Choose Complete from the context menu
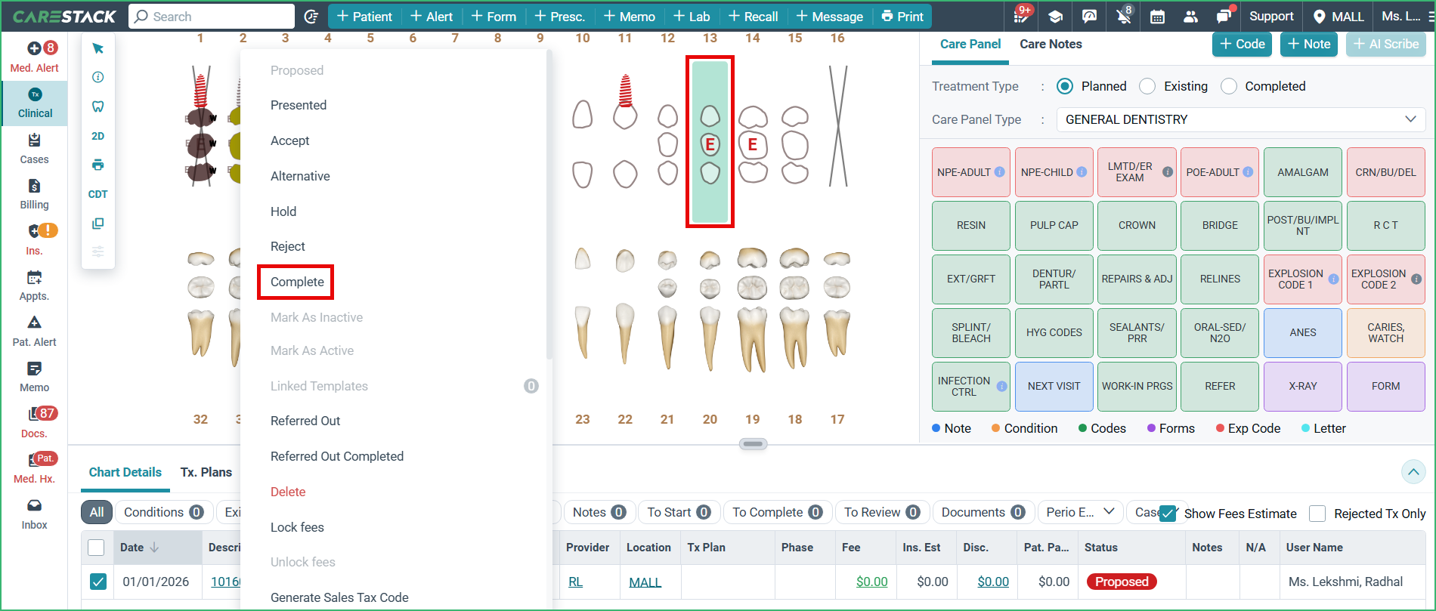Viewport: 1436px width, 611px height. coord(297,282)
